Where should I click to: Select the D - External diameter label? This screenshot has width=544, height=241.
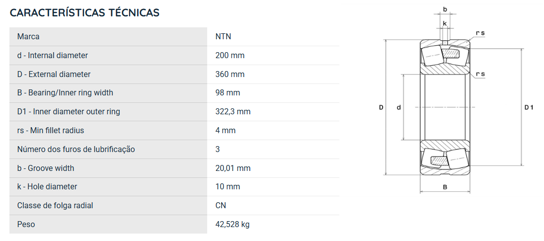click(54, 74)
